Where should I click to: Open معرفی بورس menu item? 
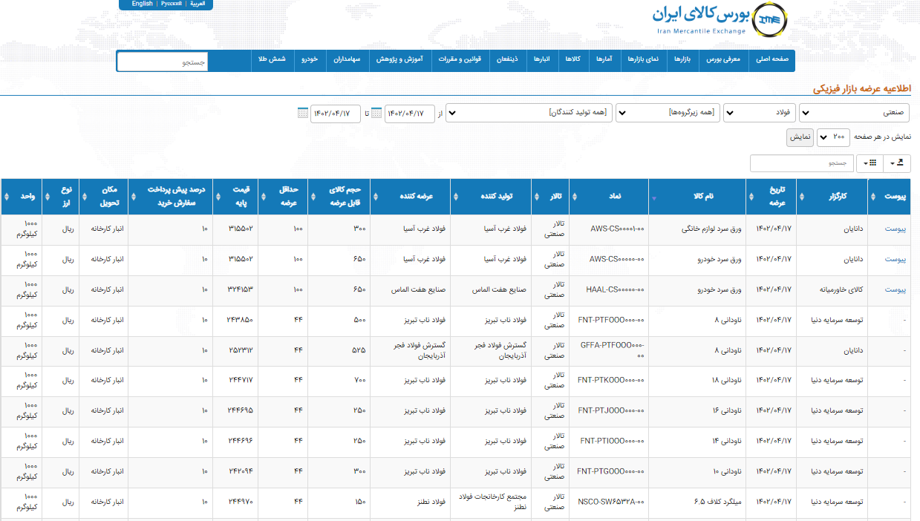coord(724,59)
